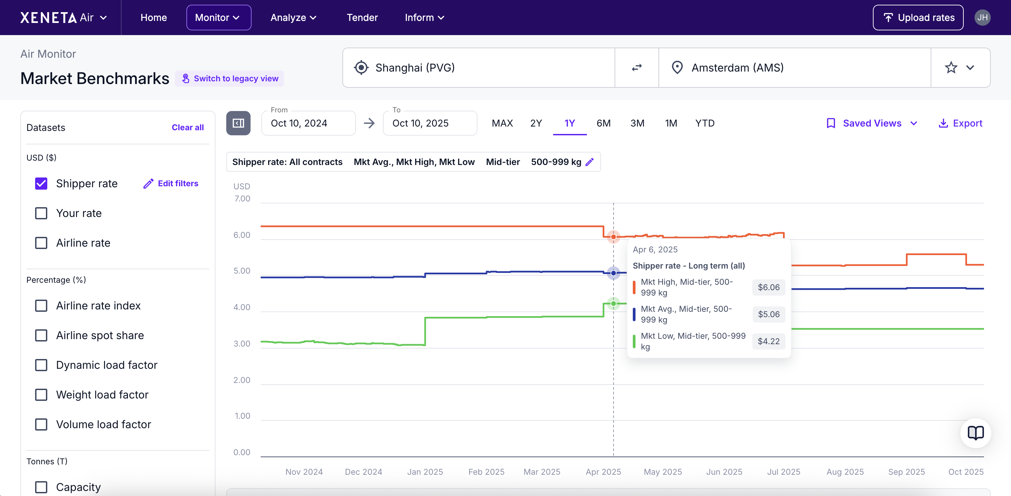Click the Upload rates button
Screen dimensions: 1011x496
coord(917,18)
